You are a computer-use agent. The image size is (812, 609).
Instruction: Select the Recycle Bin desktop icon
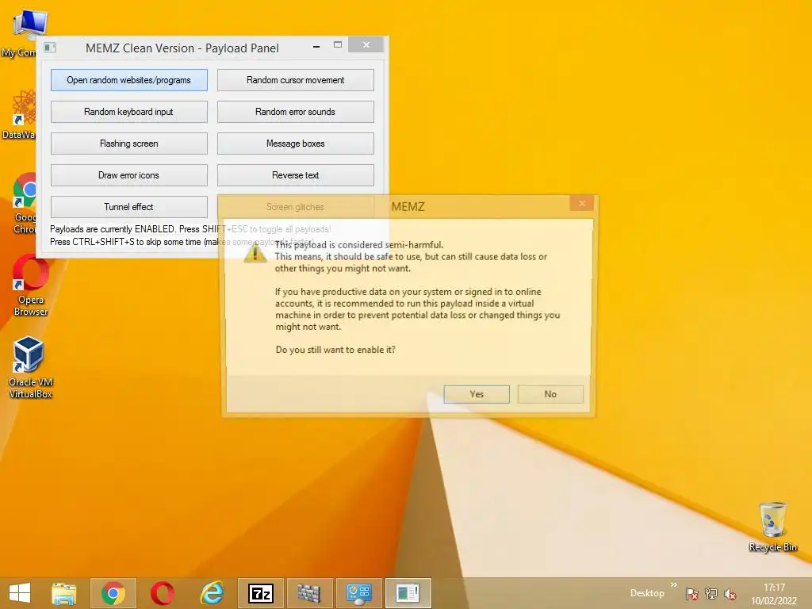pyautogui.click(x=772, y=527)
